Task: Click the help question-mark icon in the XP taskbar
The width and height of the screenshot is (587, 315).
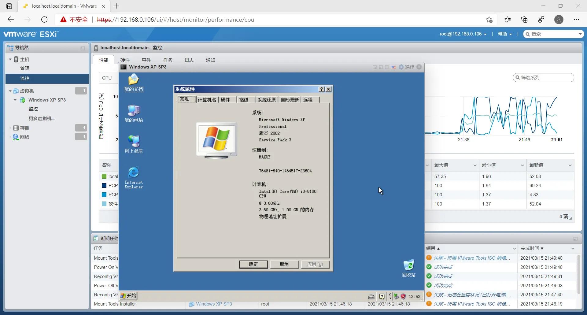Action: click(382, 296)
